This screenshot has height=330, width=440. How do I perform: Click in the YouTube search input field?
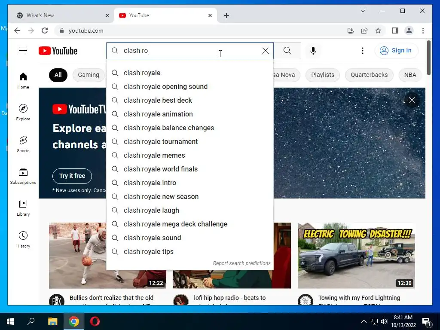189,51
